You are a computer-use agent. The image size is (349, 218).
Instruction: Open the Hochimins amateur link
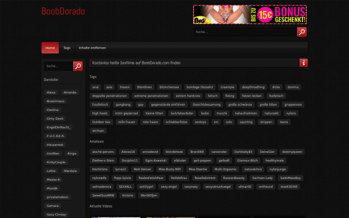[x=100, y=169]
